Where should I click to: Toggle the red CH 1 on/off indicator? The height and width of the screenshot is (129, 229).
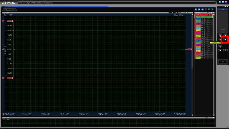coord(211,15)
